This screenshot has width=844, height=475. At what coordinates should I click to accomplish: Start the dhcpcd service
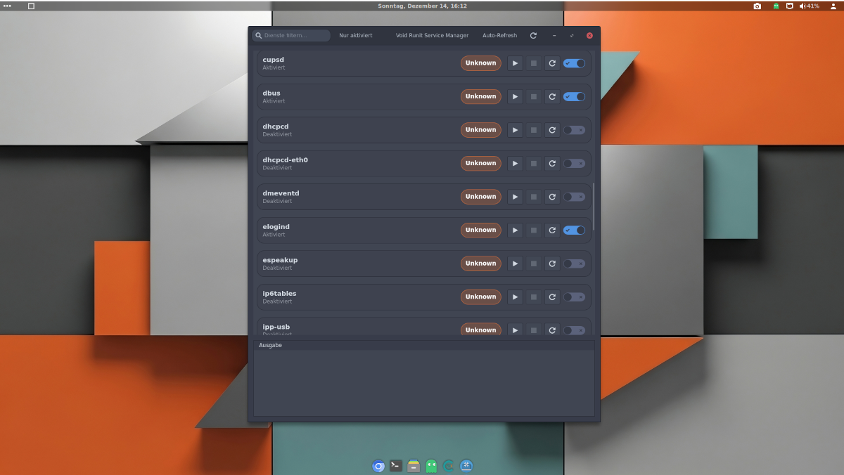point(515,130)
